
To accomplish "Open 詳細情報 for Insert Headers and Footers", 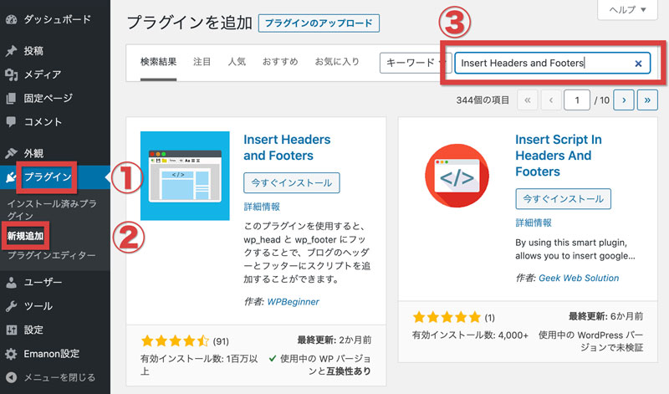I will tap(262, 207).
